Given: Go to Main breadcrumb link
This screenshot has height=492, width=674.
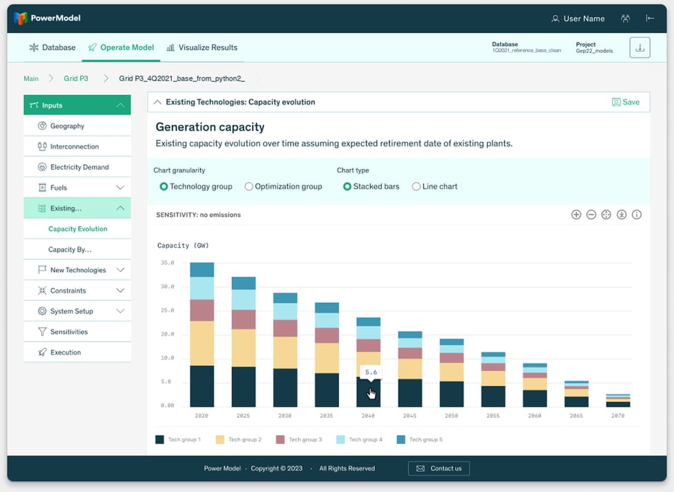Looking at the screenshot, I should [31, 78].
